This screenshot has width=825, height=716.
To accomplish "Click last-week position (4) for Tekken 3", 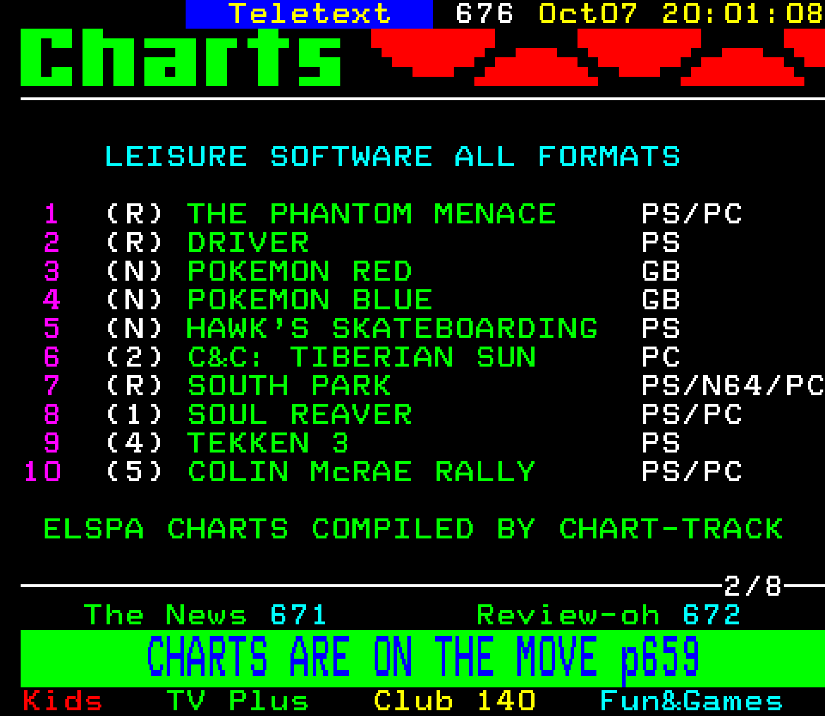I will (x=134, y=443).
